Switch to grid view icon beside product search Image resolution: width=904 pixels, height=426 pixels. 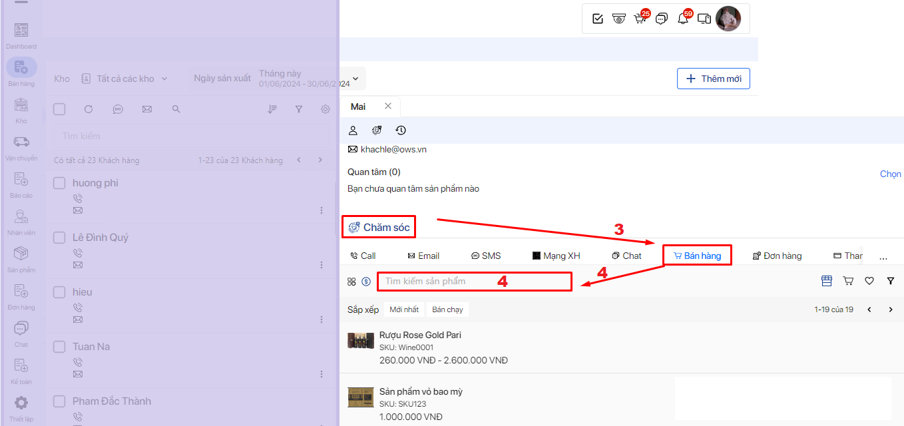point(351,282)
